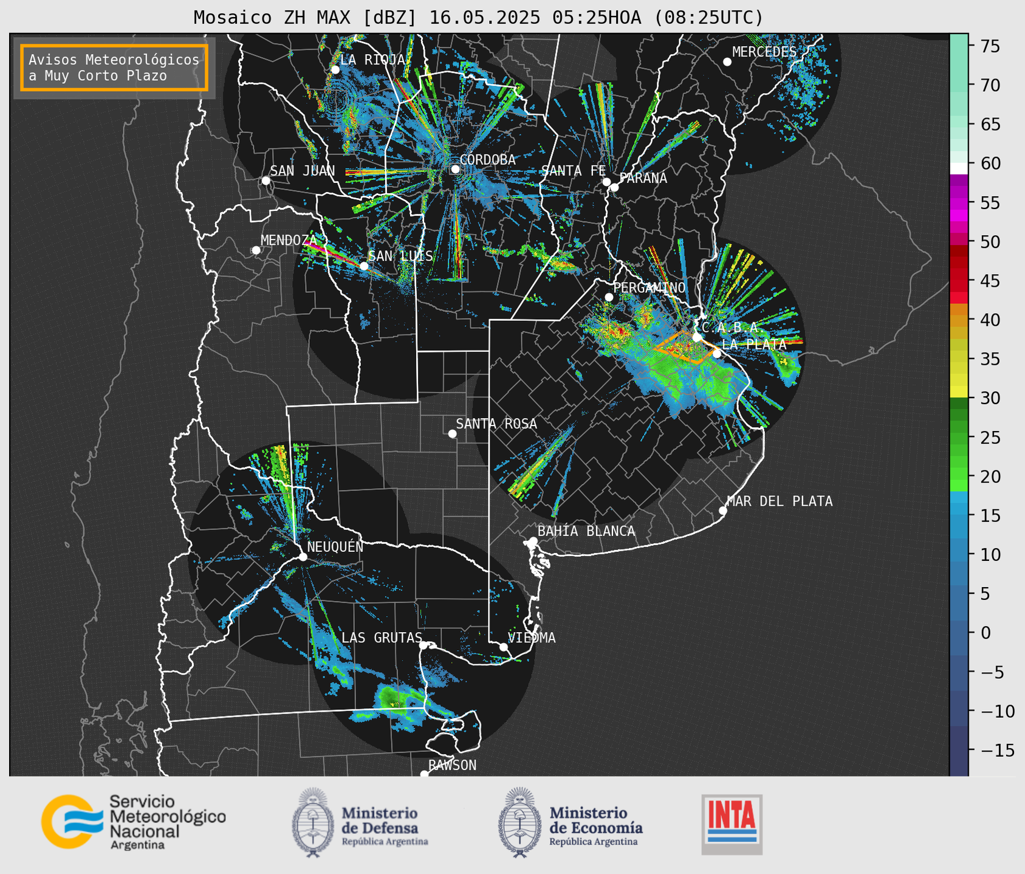Click the SANTA FE city marker dot
Viewport: 1025px width, 874px height.
(606, 182)
